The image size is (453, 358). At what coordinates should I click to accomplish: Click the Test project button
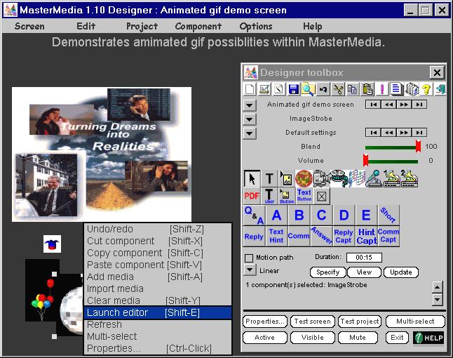pyautogui.click(x=360, y=321)
